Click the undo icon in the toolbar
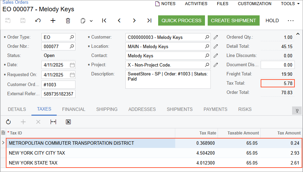This screenshot has width=303, height=172. [x=38, y=20]
